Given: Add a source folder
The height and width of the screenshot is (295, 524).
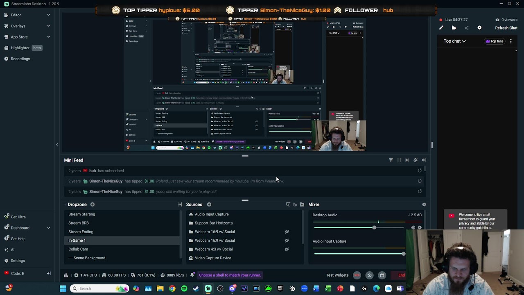Looking at the screenshot, I should click(302, 204).
